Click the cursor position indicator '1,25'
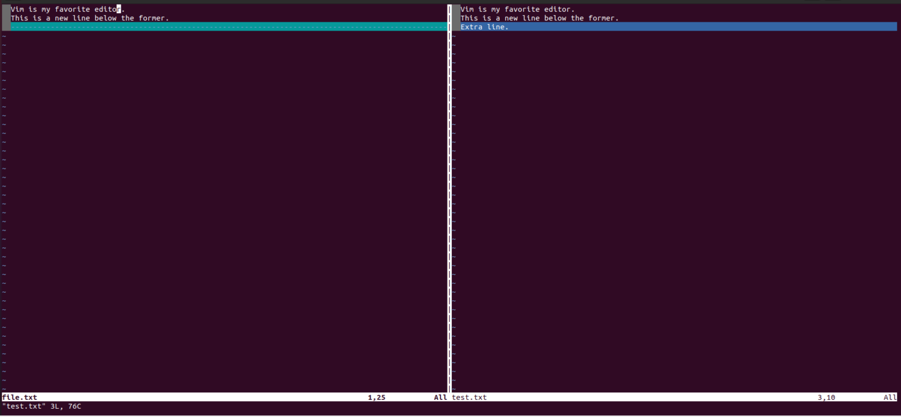 point(376,397)
